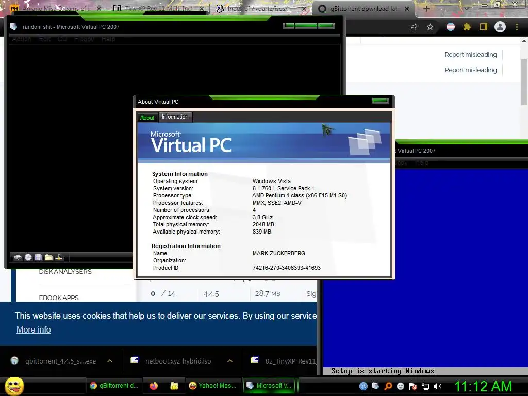The image size is (528, 396).
Task: Click the smiley face Start button
Action: [x=14, y=386]
